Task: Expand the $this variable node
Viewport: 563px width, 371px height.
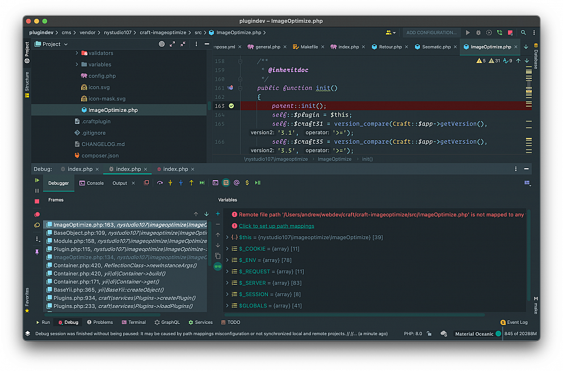Action: point(227,237)
